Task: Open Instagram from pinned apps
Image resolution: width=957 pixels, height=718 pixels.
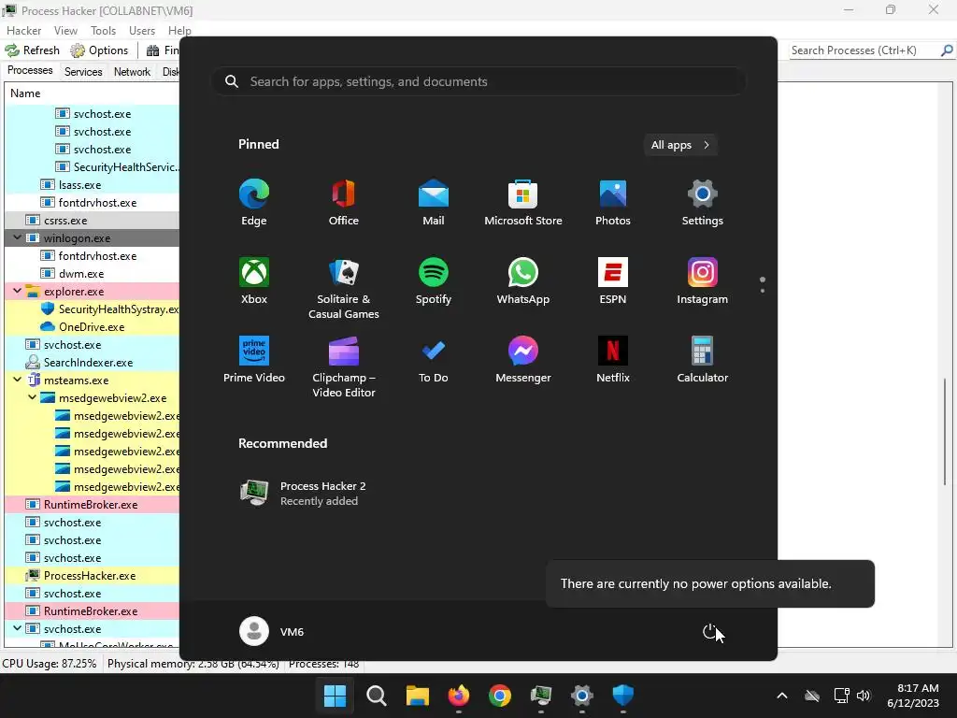Action: coord(703,280)
